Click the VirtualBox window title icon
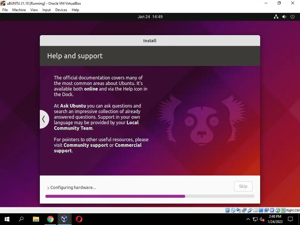This screenshot has width=300, height=225. click(x=3, y=3)
